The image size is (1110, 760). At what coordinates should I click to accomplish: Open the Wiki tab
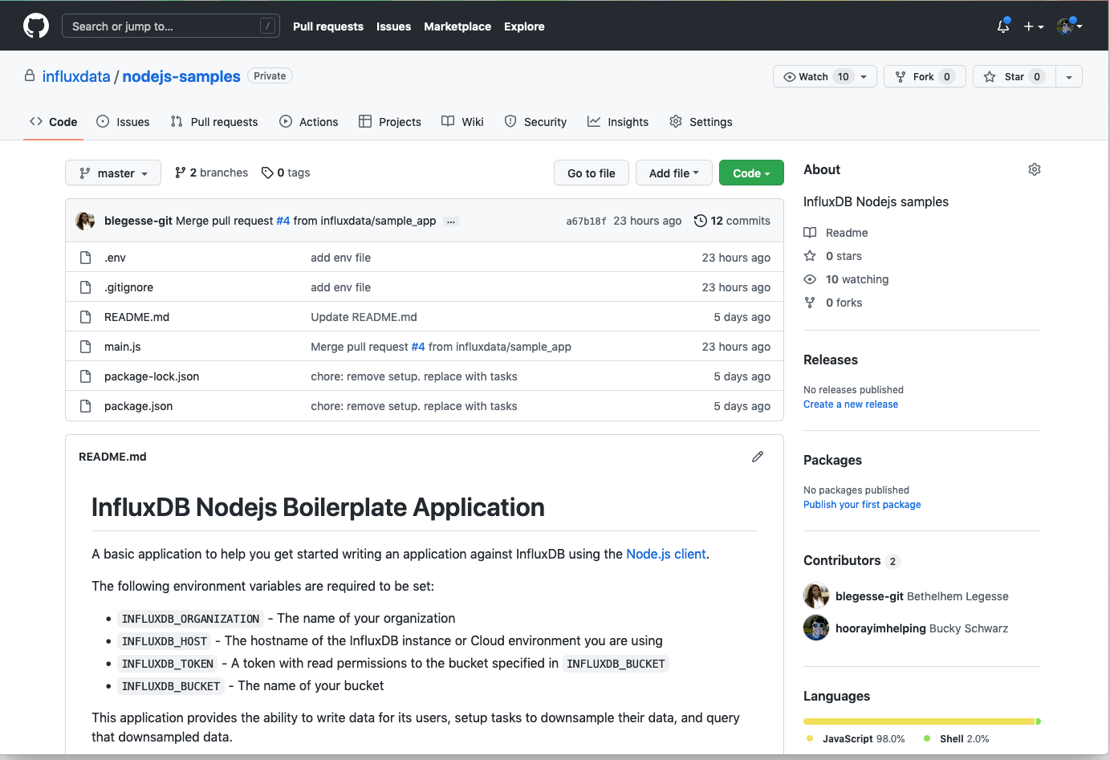[x=462, y=122]
